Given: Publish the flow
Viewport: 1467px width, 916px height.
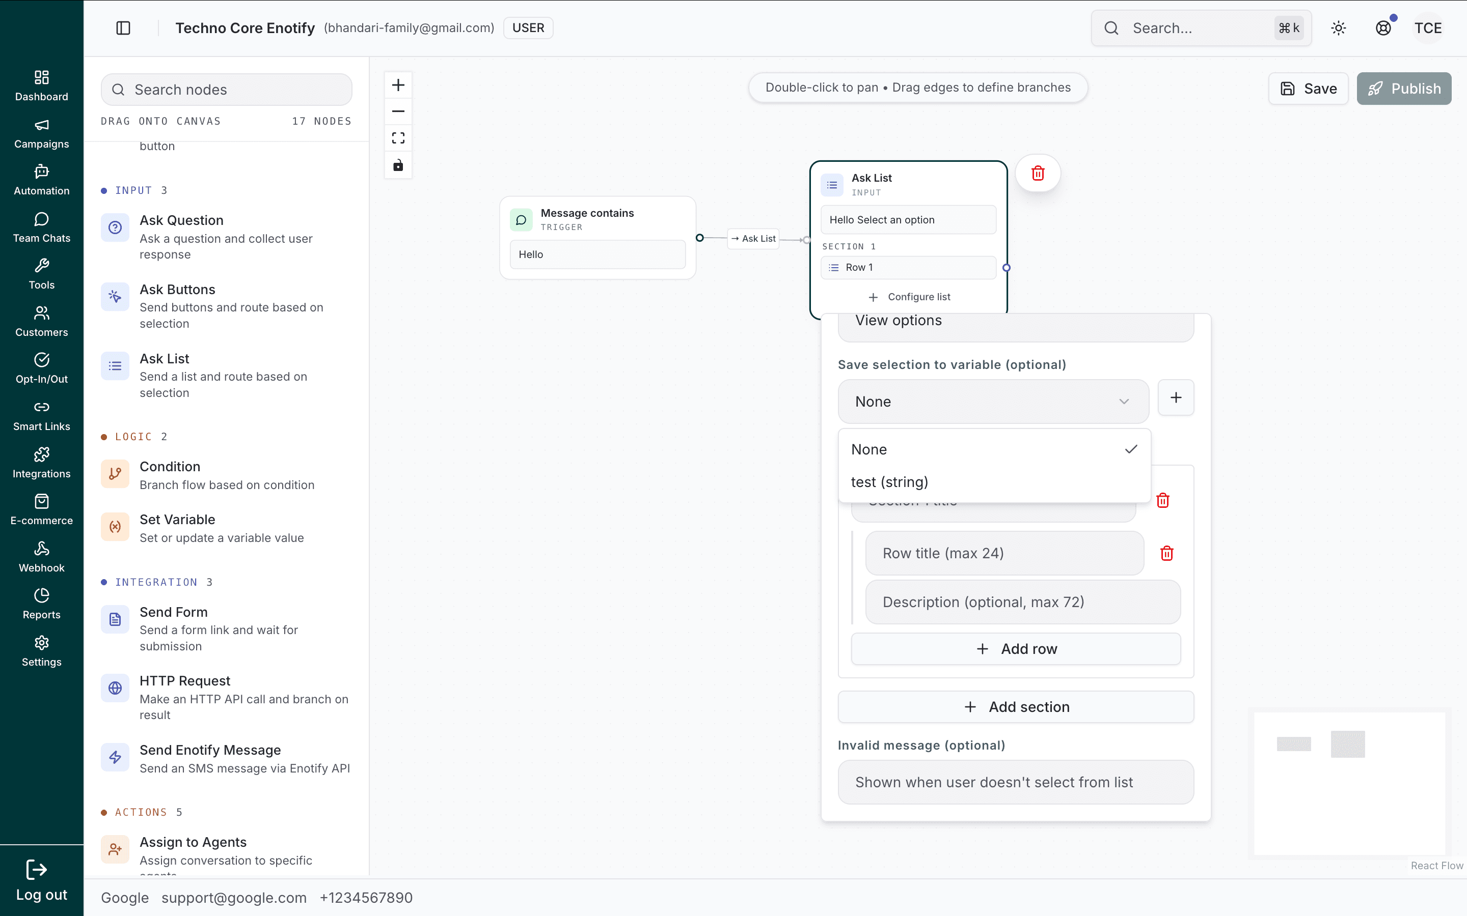Looking at the screenshot, I should click(1404, 89).
